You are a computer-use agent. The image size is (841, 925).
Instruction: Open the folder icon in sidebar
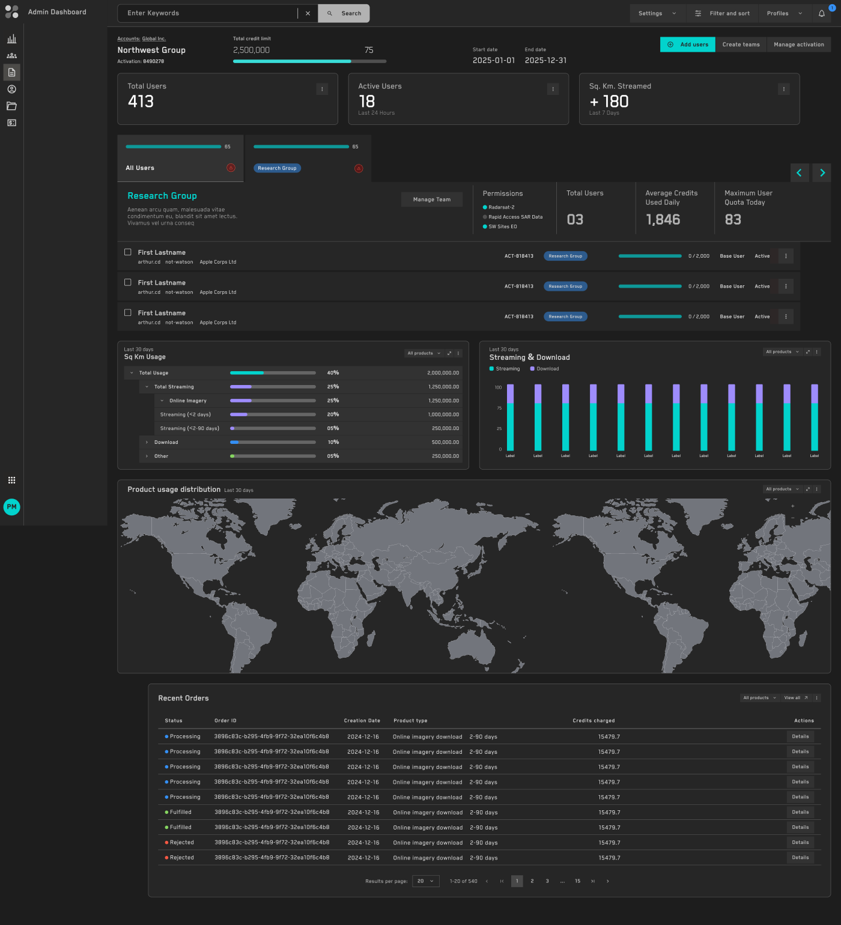coord(11,106)
